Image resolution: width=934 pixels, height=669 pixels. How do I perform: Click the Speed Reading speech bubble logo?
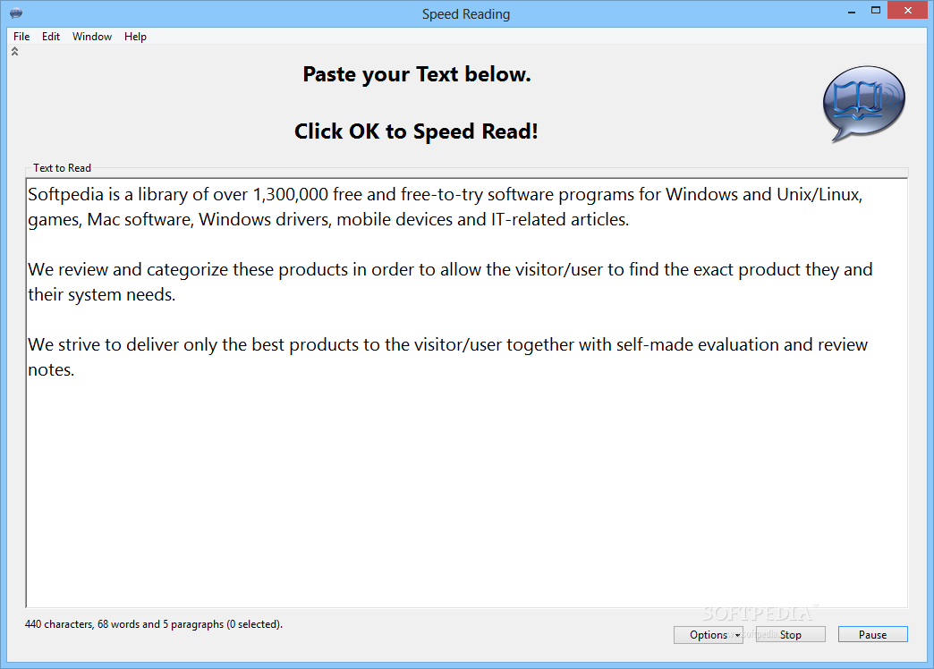863,104
